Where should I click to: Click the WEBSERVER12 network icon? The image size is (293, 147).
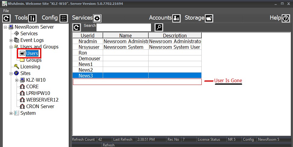[x=22, y=100]
